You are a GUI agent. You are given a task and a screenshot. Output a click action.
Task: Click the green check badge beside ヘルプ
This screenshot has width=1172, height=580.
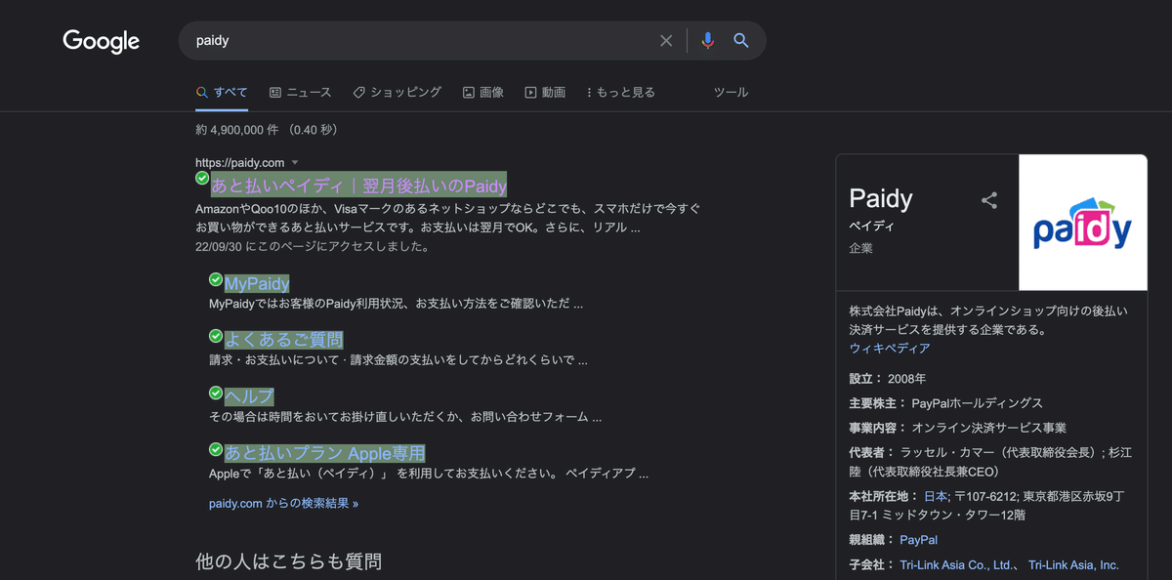[216, 393]
